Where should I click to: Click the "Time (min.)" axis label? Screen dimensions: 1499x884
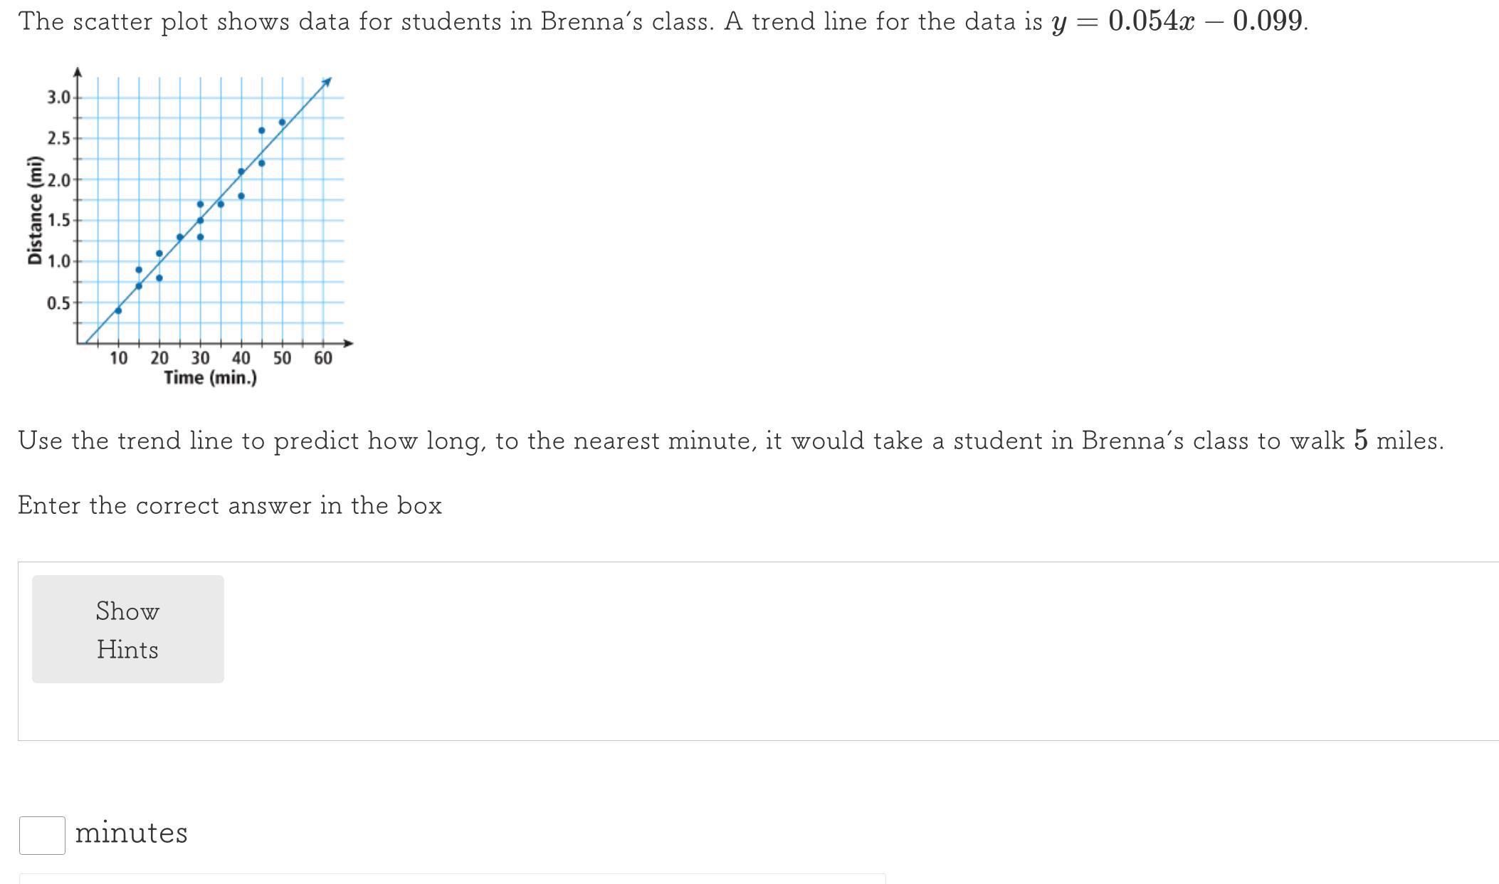point(210,377)
